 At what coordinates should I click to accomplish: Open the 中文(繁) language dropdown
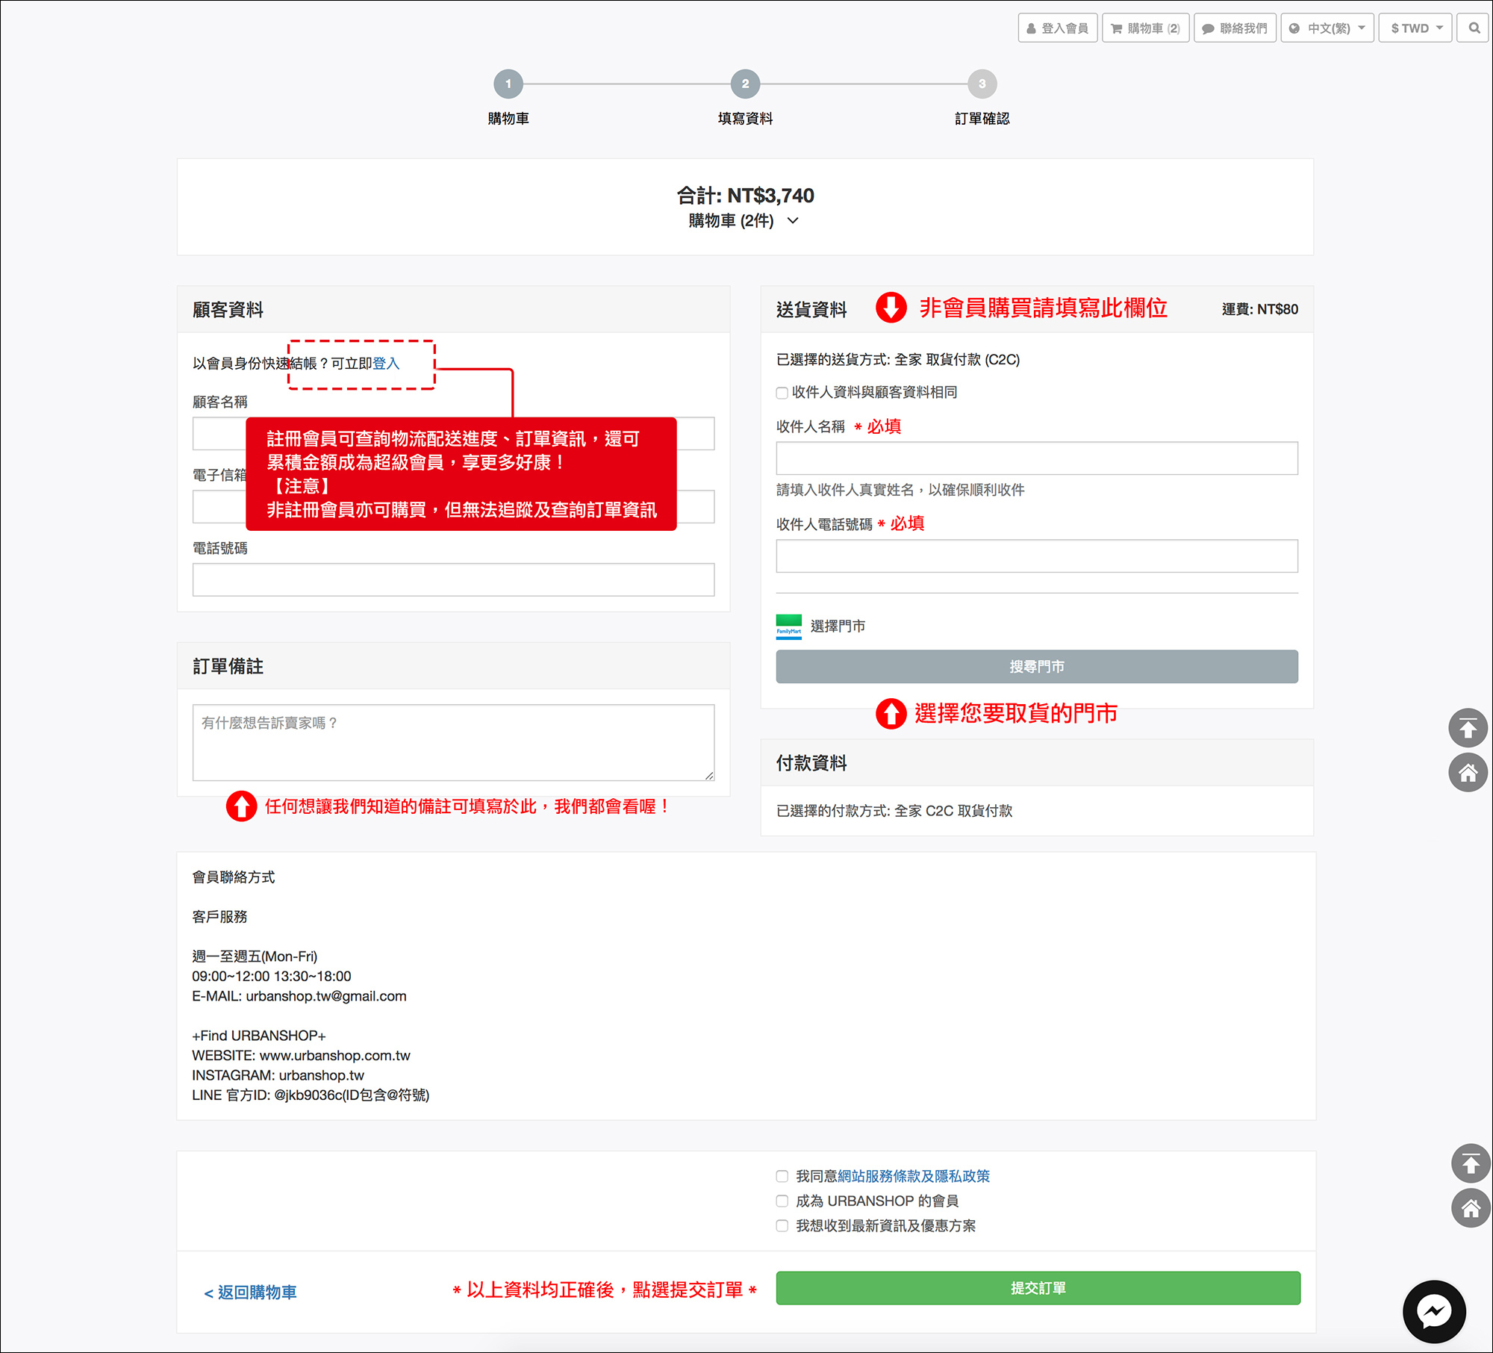click(x=1327, y=28)
